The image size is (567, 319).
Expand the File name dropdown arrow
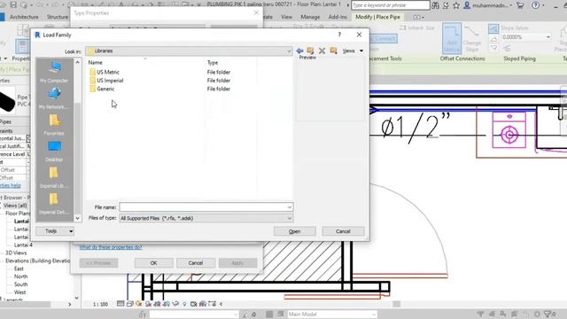[290, 207]
